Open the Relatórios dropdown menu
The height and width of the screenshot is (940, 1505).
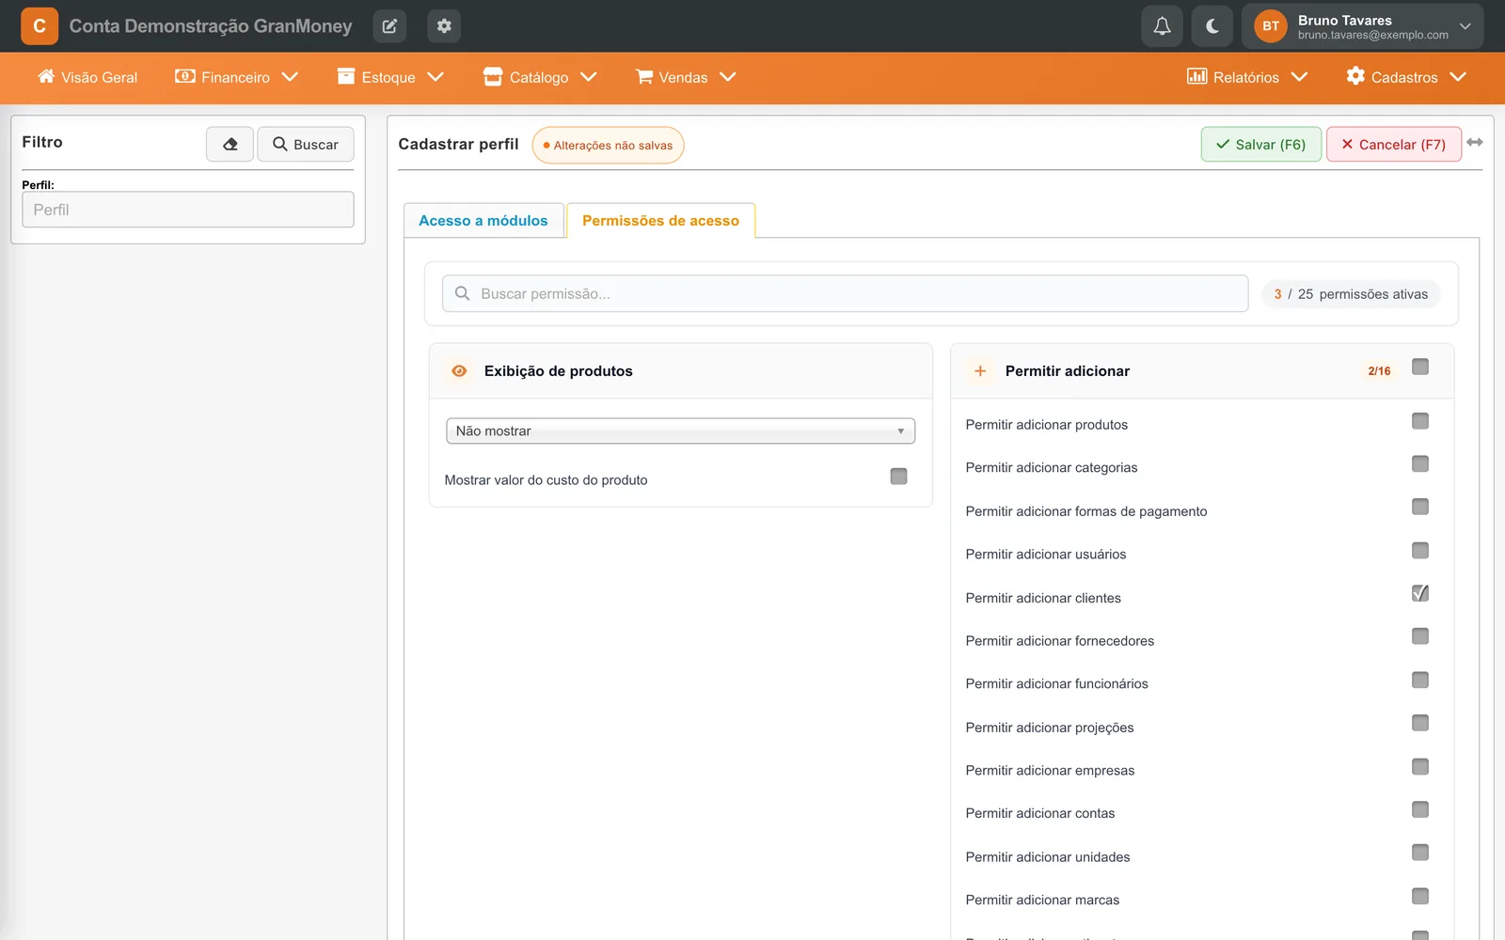1247,77
